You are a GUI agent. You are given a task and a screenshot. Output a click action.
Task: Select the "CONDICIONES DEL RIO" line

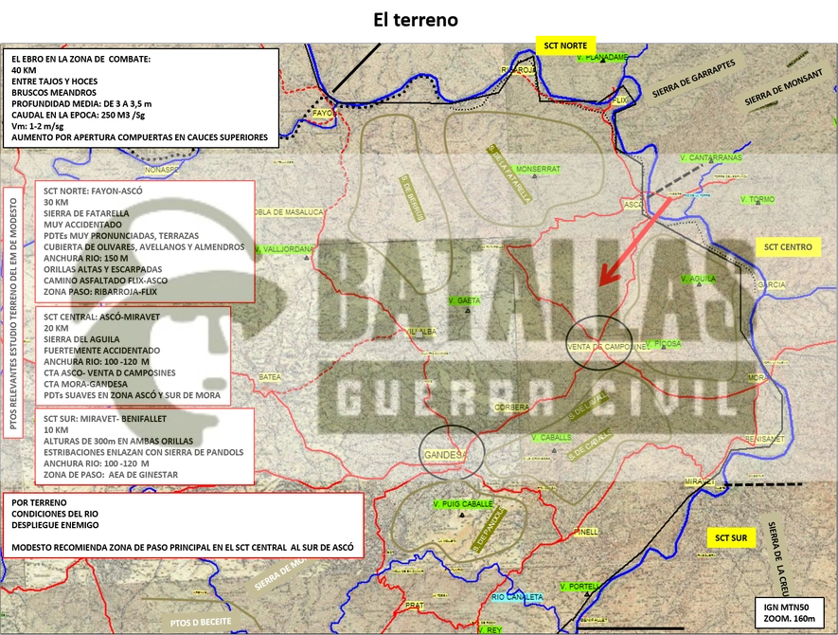(x=55, y=514)
